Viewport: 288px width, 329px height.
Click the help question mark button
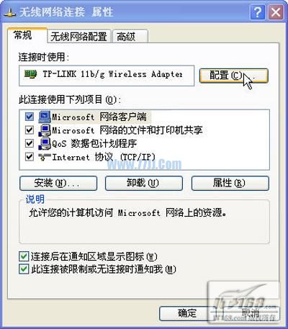258,12
